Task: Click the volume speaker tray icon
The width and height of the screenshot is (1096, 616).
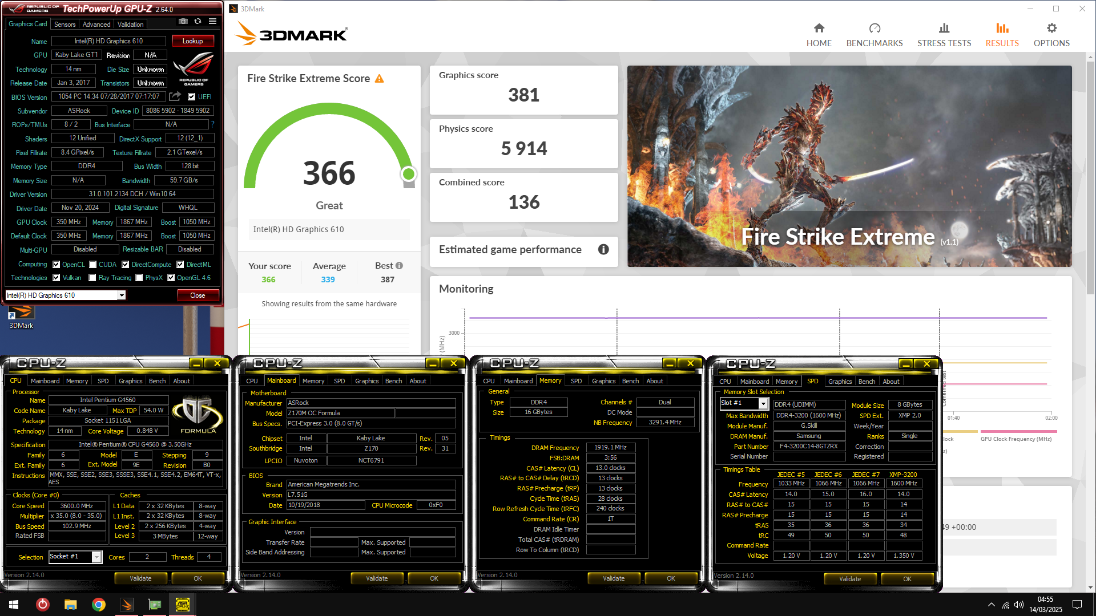Action: coord(1019,605)
